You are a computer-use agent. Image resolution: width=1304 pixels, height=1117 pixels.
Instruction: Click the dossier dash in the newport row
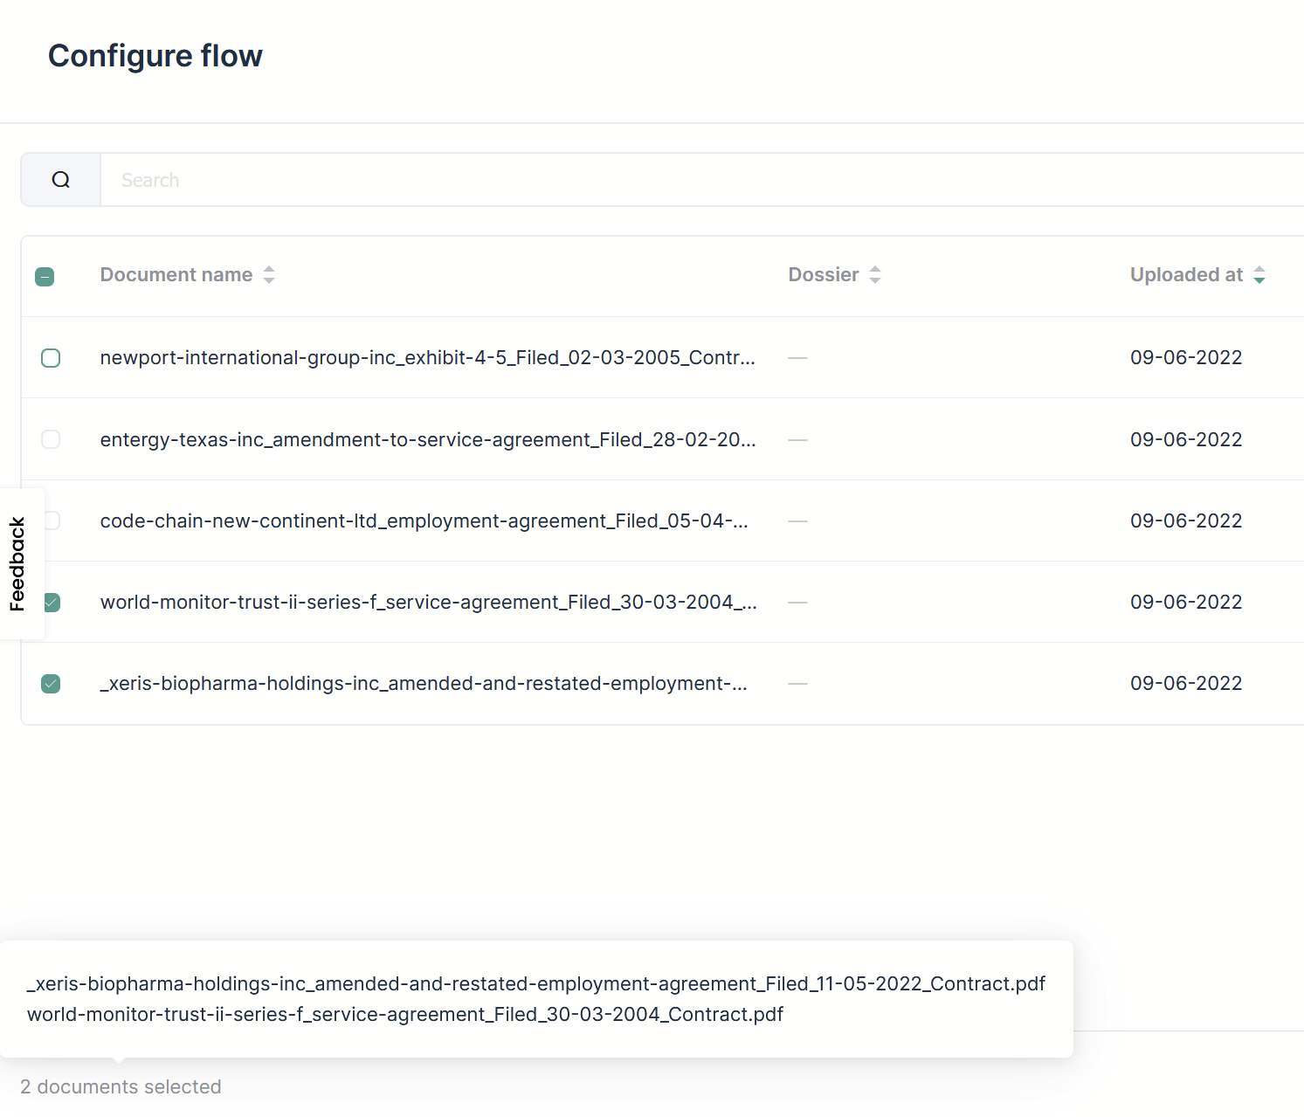point(797,358)
